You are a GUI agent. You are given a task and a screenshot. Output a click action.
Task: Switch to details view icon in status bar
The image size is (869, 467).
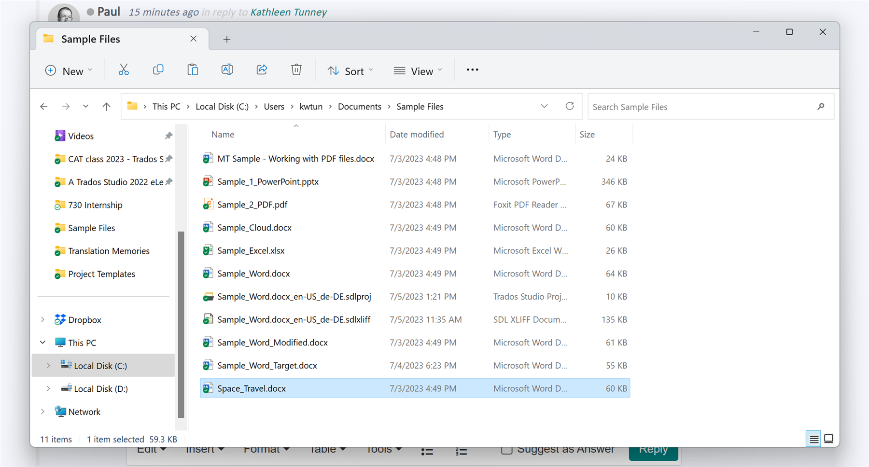tap(813, 439)
